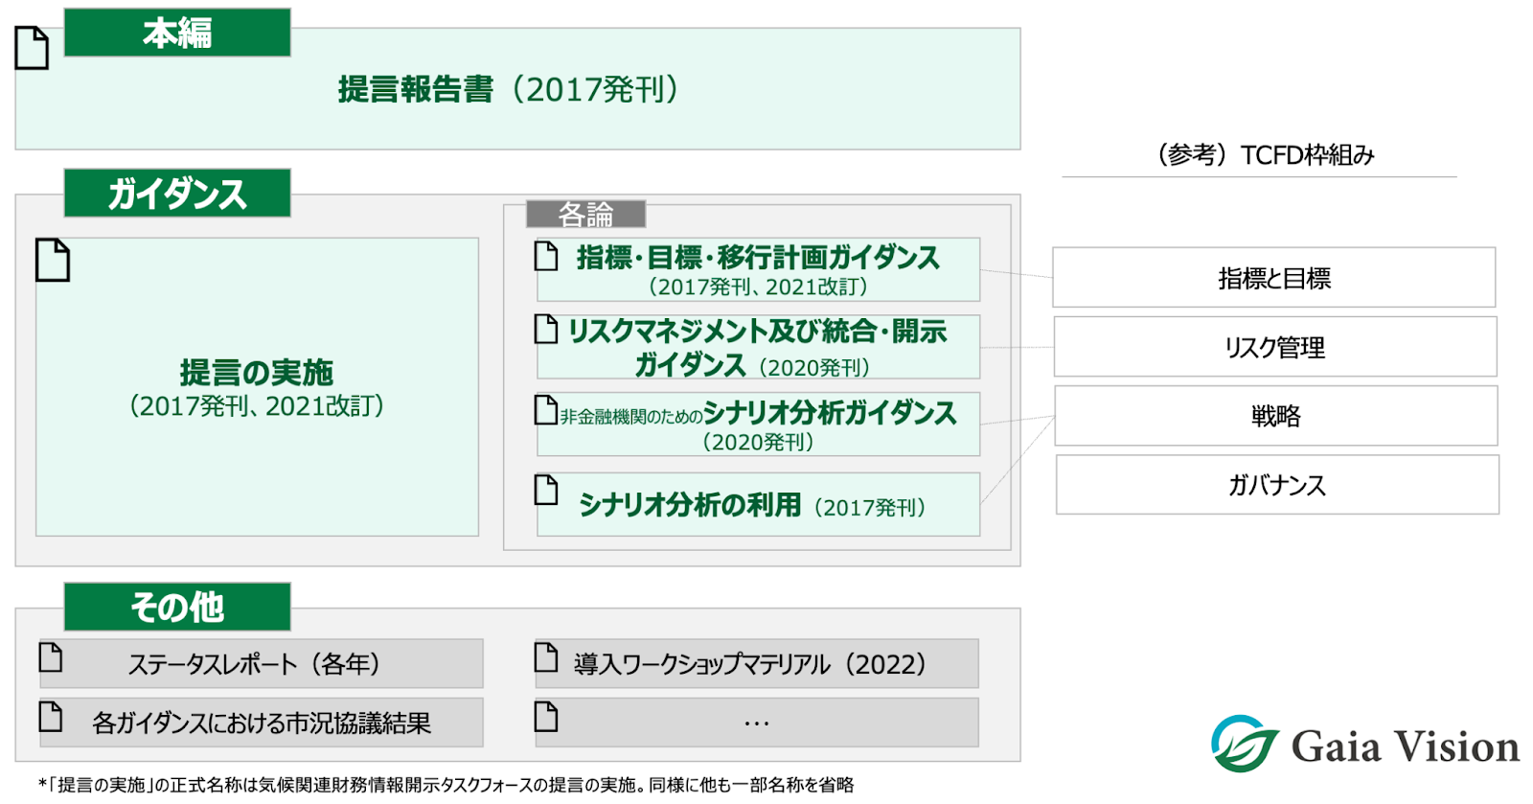Click the 指標と目標 framework box
The width and height of the screenshot is (1533, 804).
[1273, 278]
